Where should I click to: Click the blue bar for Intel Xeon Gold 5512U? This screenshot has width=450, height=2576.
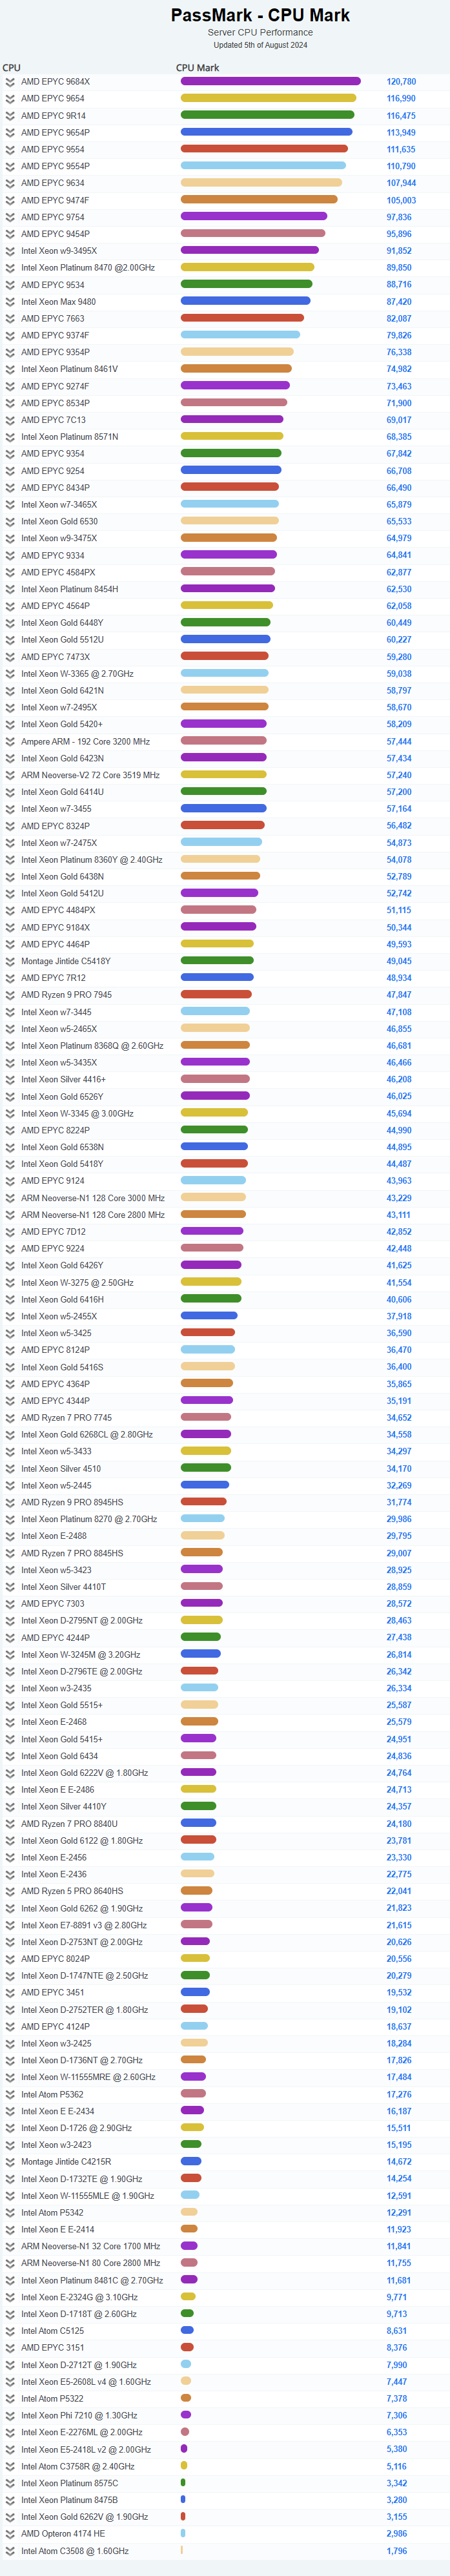coord(226,639)
